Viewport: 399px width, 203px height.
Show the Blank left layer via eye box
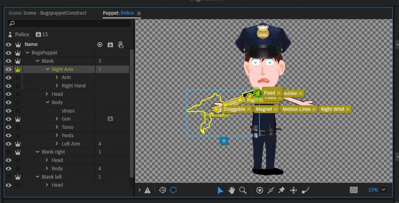click(8, 177)
